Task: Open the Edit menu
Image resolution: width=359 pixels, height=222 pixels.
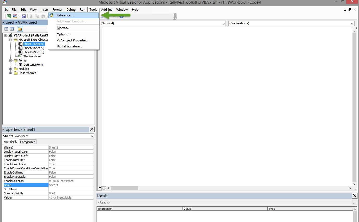Action: coord(23,10)
